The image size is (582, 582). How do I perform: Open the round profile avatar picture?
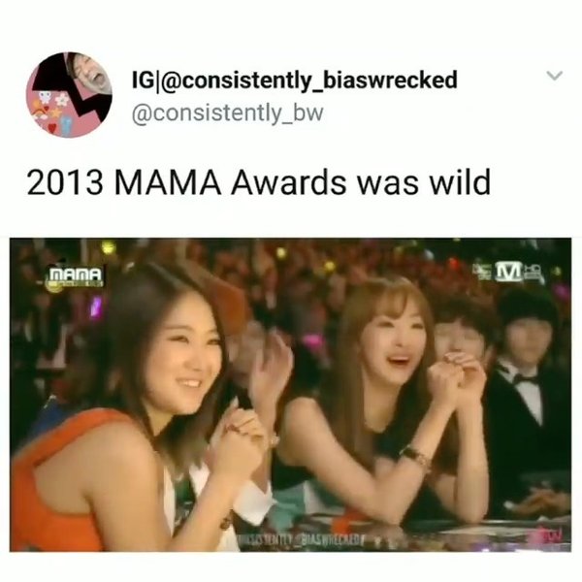[69, 95]
